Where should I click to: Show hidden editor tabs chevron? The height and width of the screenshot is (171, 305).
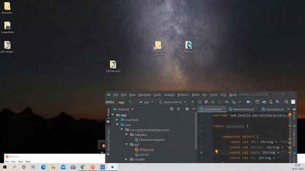point(288,109)
